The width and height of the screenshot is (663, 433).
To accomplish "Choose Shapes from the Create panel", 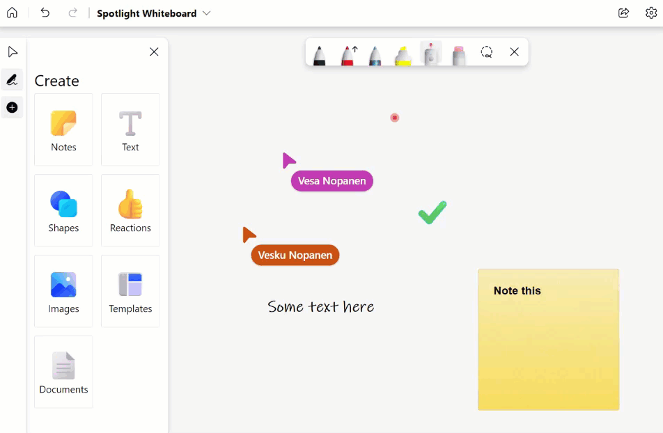I will pos(63,211).
